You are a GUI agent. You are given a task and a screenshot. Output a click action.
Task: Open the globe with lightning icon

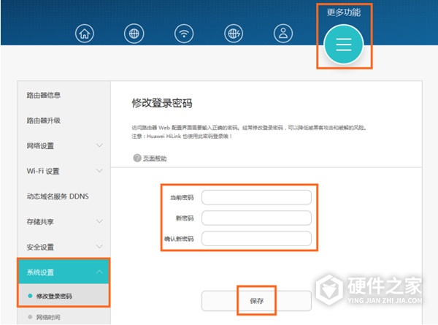click(x=234, y=34)
